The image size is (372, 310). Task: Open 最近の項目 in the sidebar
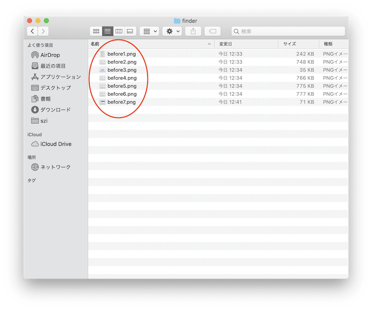(x=49, y=66)
